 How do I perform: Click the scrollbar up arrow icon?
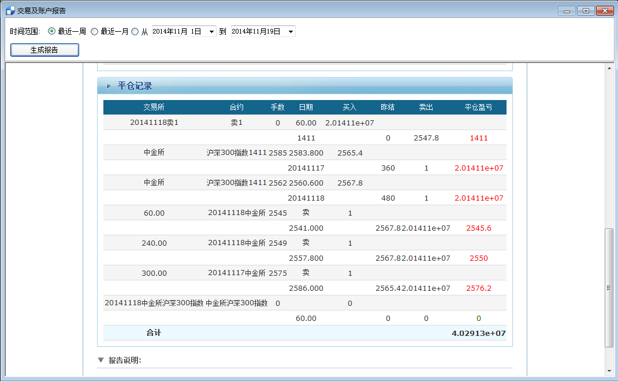click(x=609, y=68)
